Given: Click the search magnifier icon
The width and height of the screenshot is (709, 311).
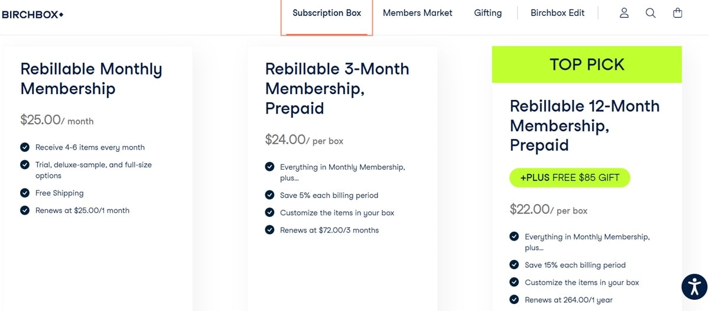Looking at the screenshot, I should coord(651,13).
